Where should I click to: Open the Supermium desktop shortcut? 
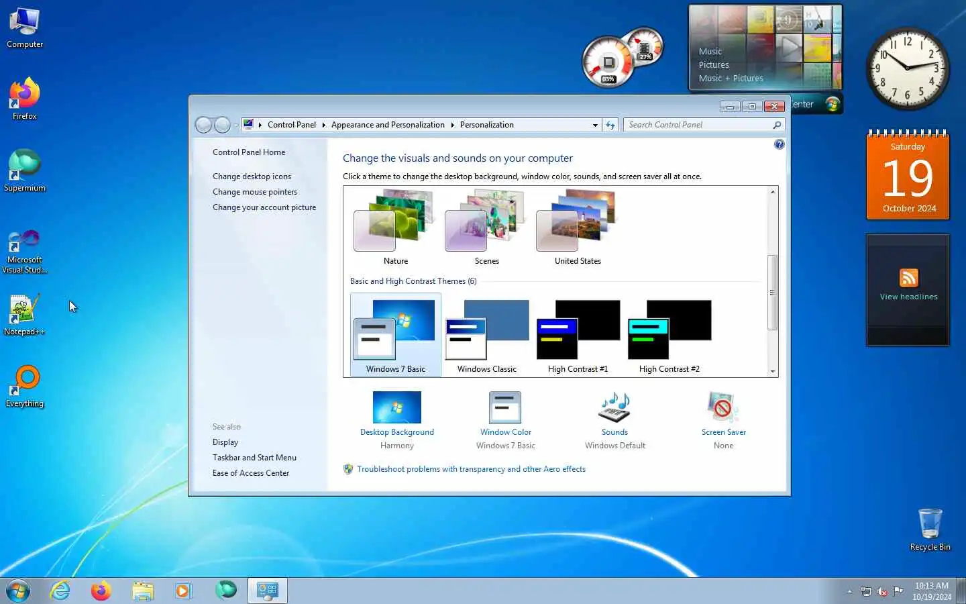pyautogui.click(x=25, y=171)
